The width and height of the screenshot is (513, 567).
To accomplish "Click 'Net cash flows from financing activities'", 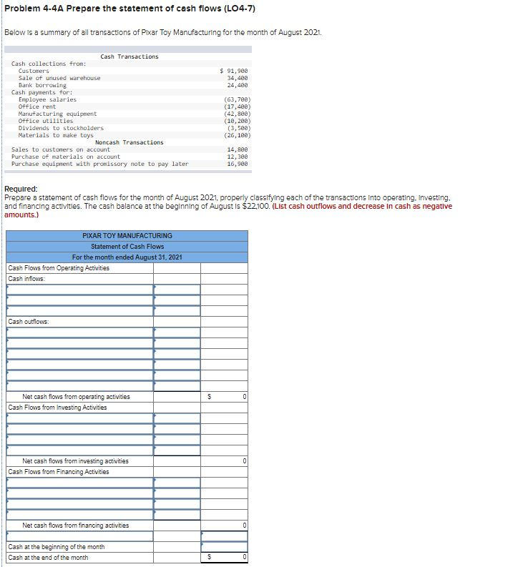I will [75, 526].
